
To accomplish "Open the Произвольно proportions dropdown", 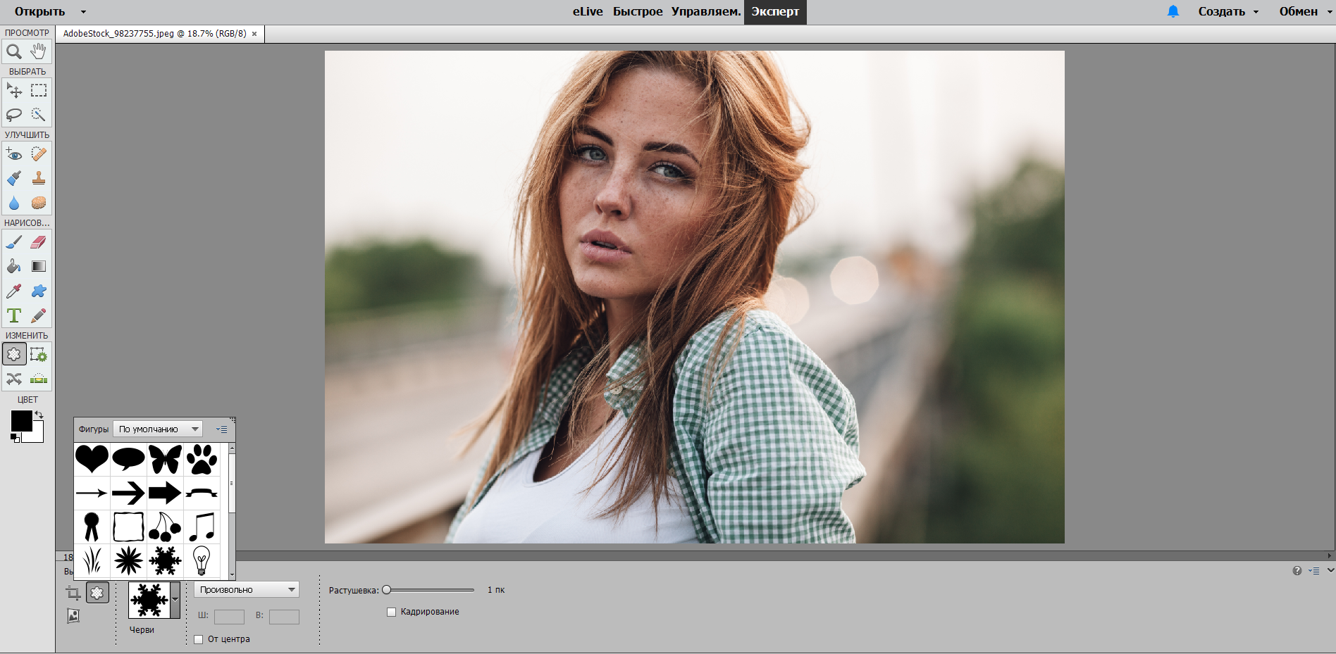I will click(247, 589).
